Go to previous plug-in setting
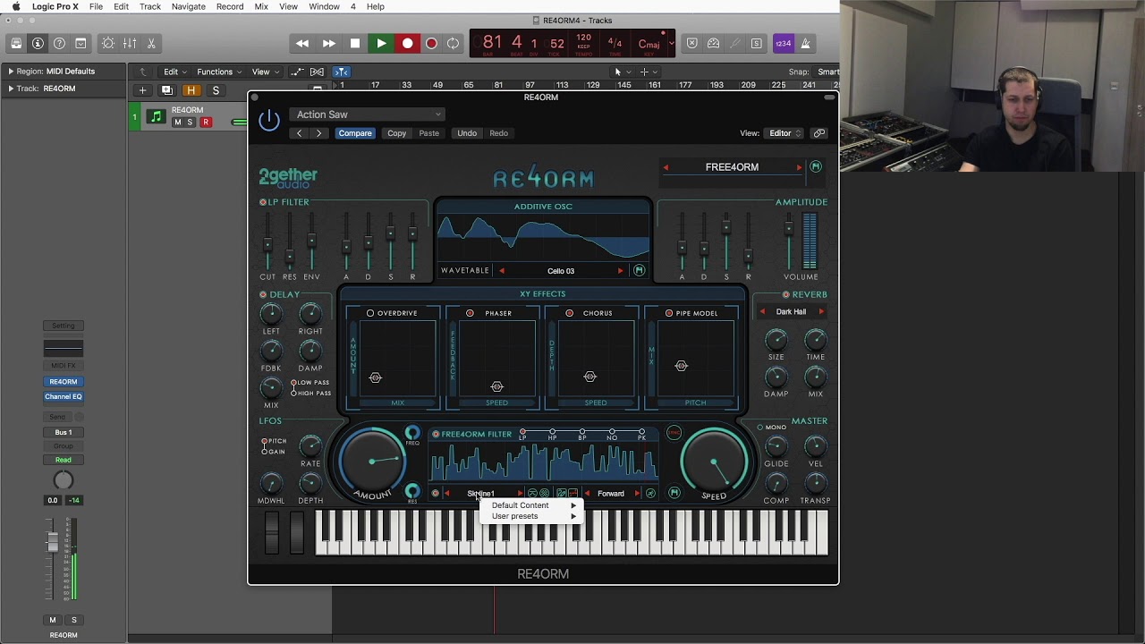 point(300,133)
